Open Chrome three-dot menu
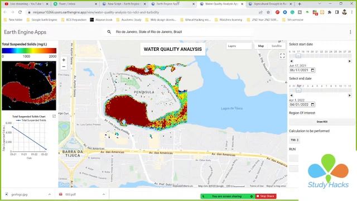This screenshot has width=357, height=201. point(352,12)
